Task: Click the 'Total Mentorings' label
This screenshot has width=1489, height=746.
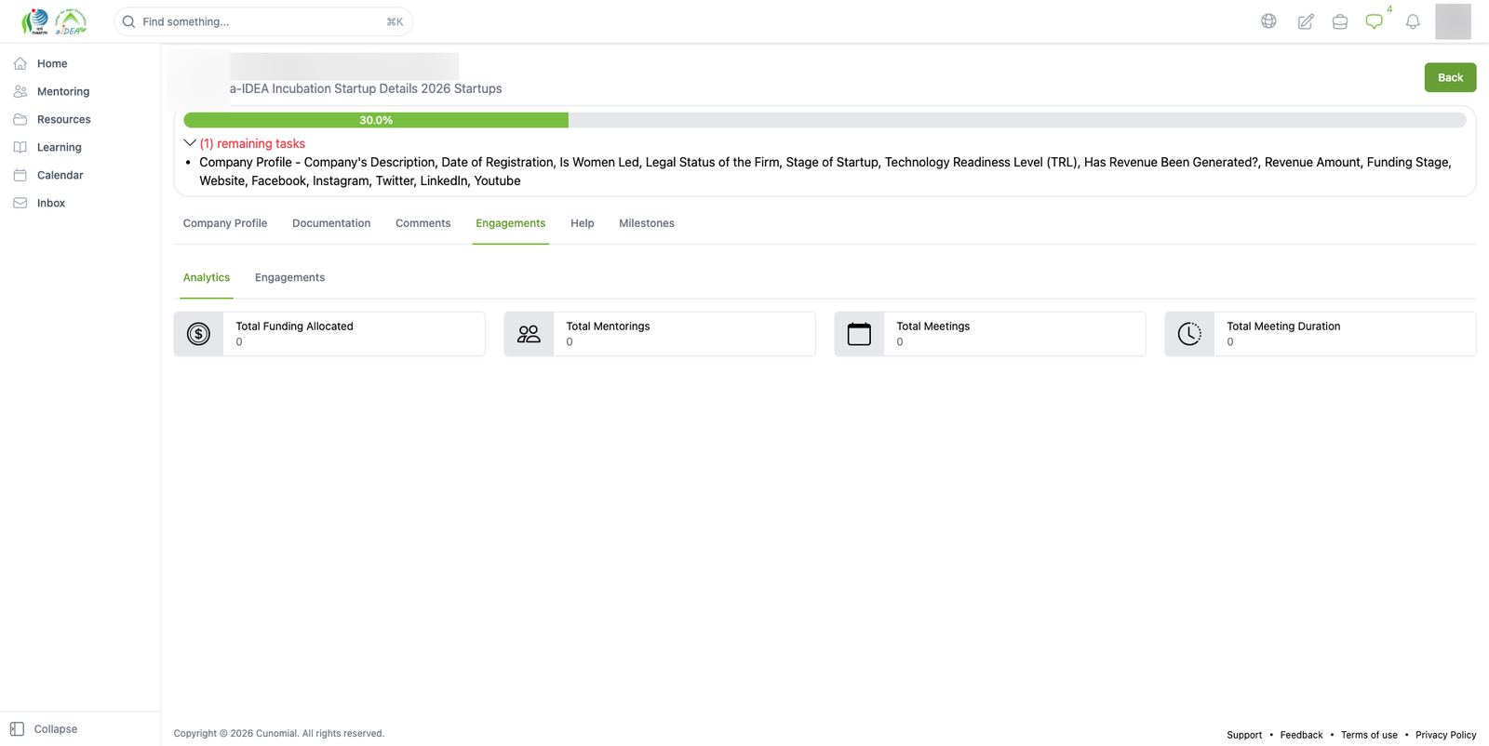Action: pyautogui.click(x=608, y=326)
